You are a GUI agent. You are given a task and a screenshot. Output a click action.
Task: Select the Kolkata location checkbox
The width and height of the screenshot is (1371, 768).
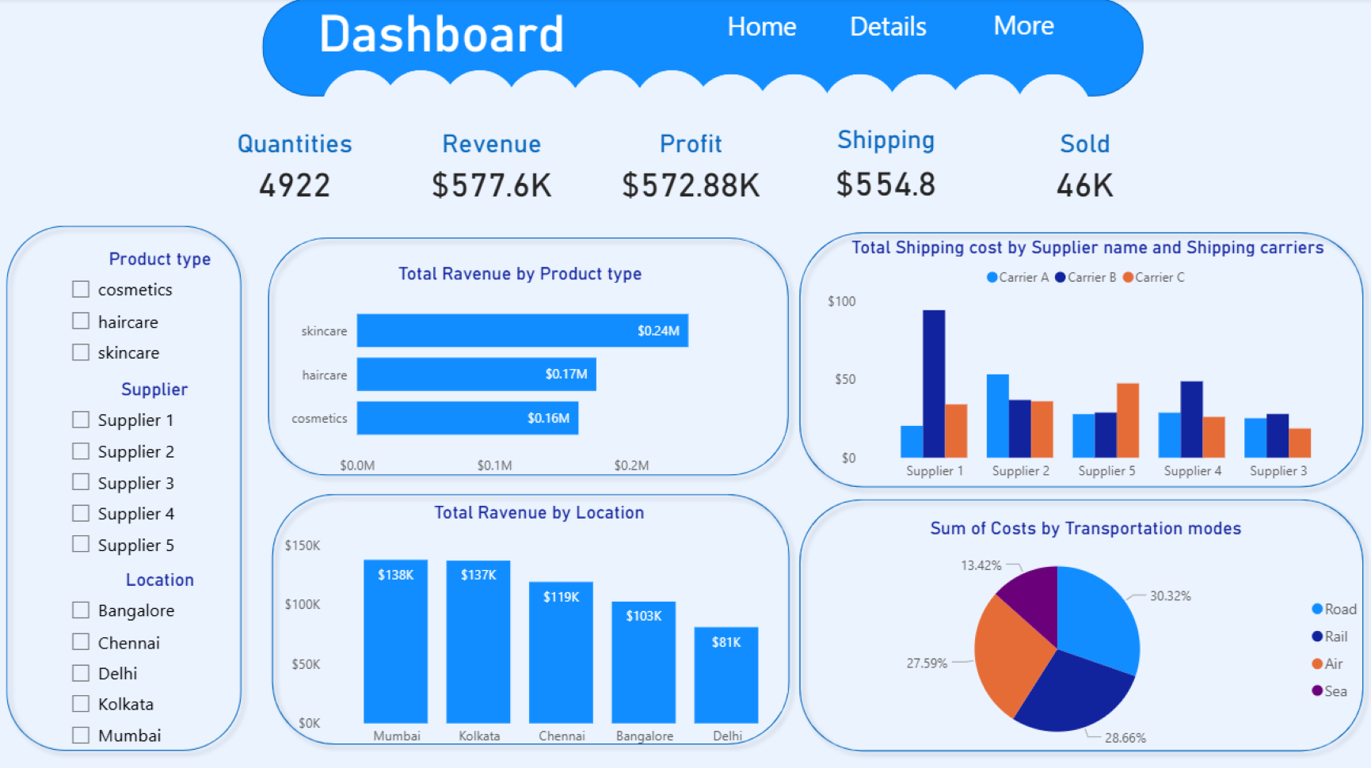pyautogui.click(x=81, y=703)
